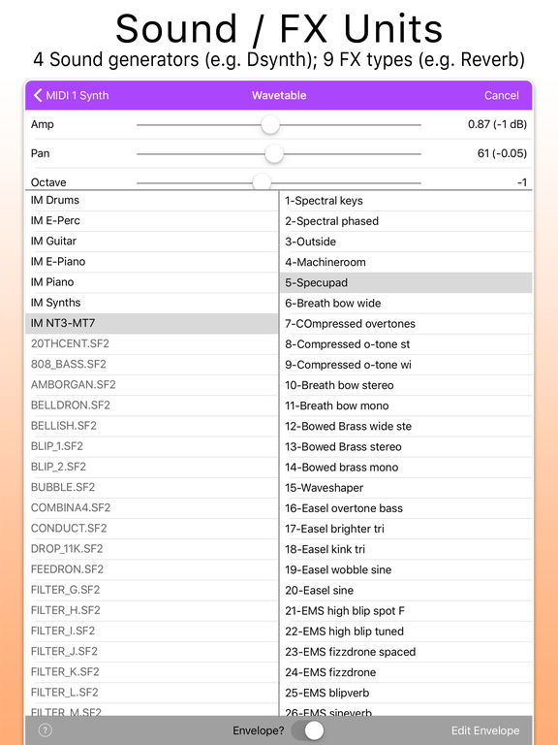Select the FILTER_K.SF2 soundfont
558x745 pixels.
point(151,672)
